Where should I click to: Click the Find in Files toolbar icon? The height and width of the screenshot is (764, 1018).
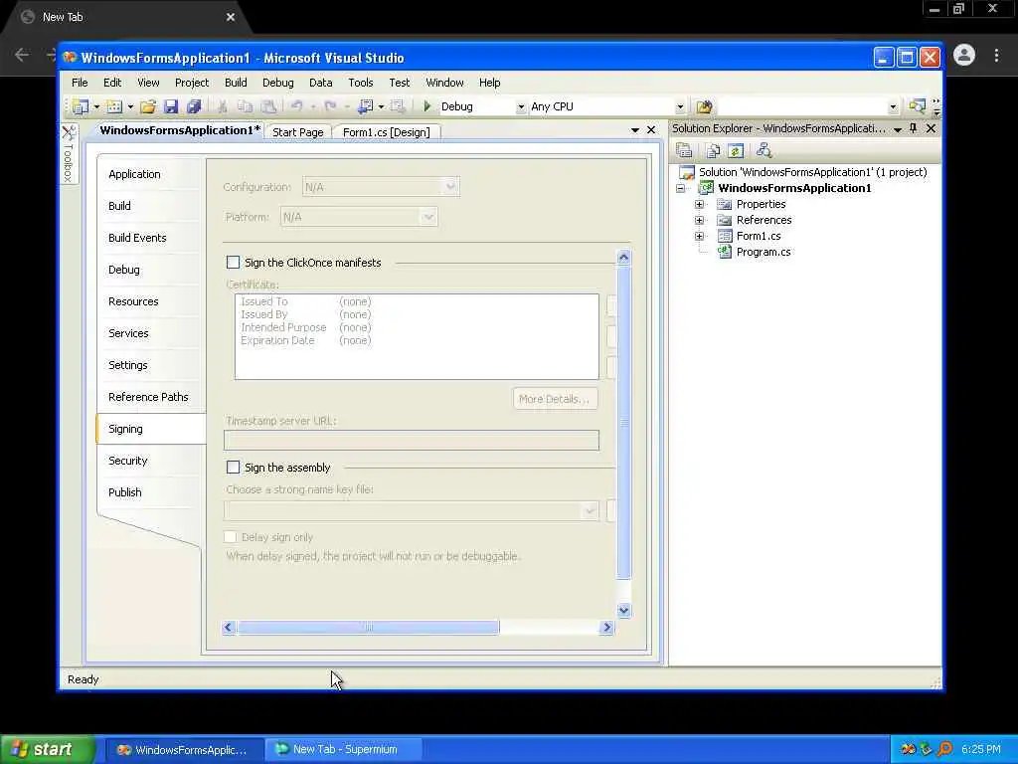coord(704,106)
